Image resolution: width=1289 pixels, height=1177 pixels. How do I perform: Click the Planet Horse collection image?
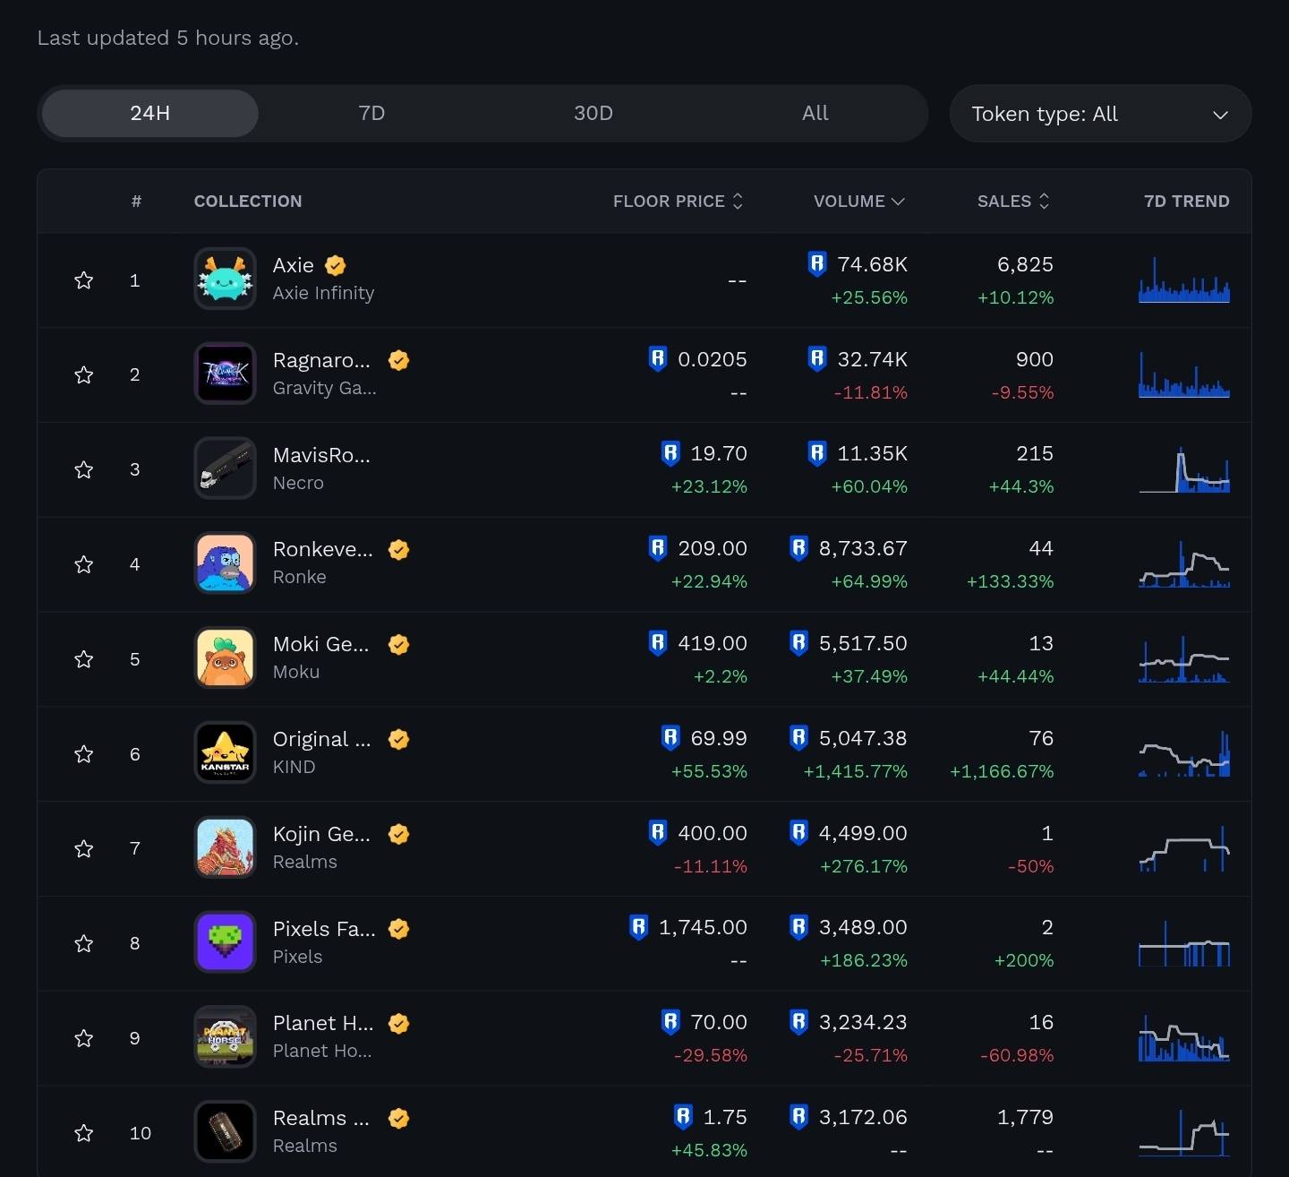tap(226, 1037)
